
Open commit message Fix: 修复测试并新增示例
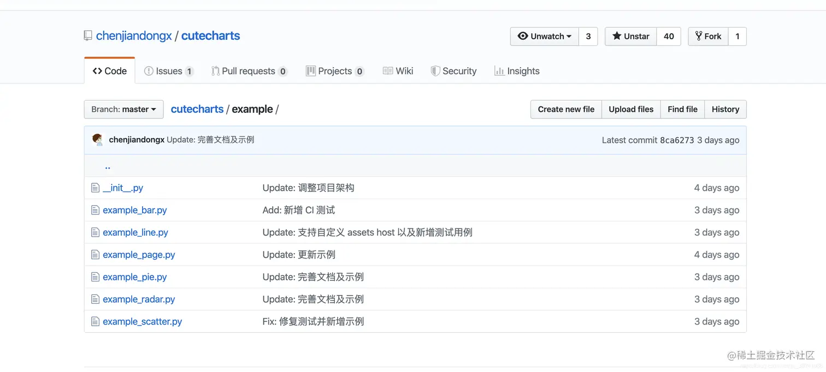click(x=313, y=322)
